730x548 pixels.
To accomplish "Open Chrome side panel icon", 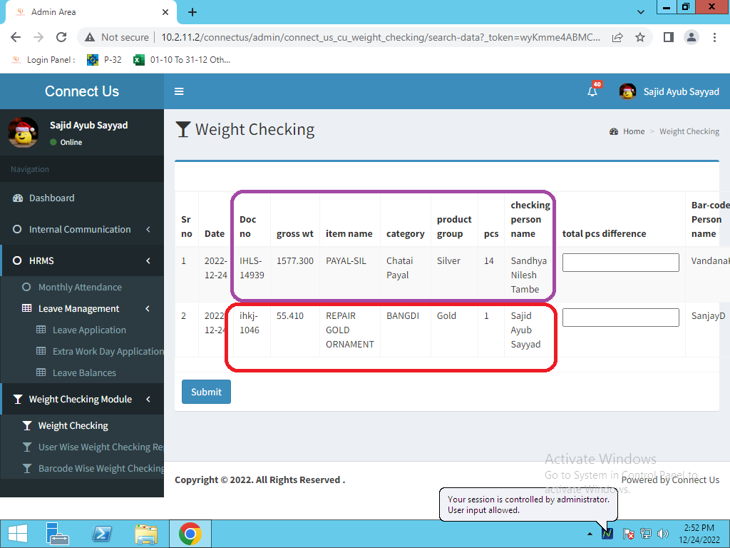I will pos(669,37).
